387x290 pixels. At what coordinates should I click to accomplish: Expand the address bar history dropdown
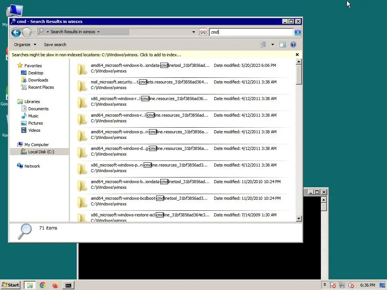193,32
